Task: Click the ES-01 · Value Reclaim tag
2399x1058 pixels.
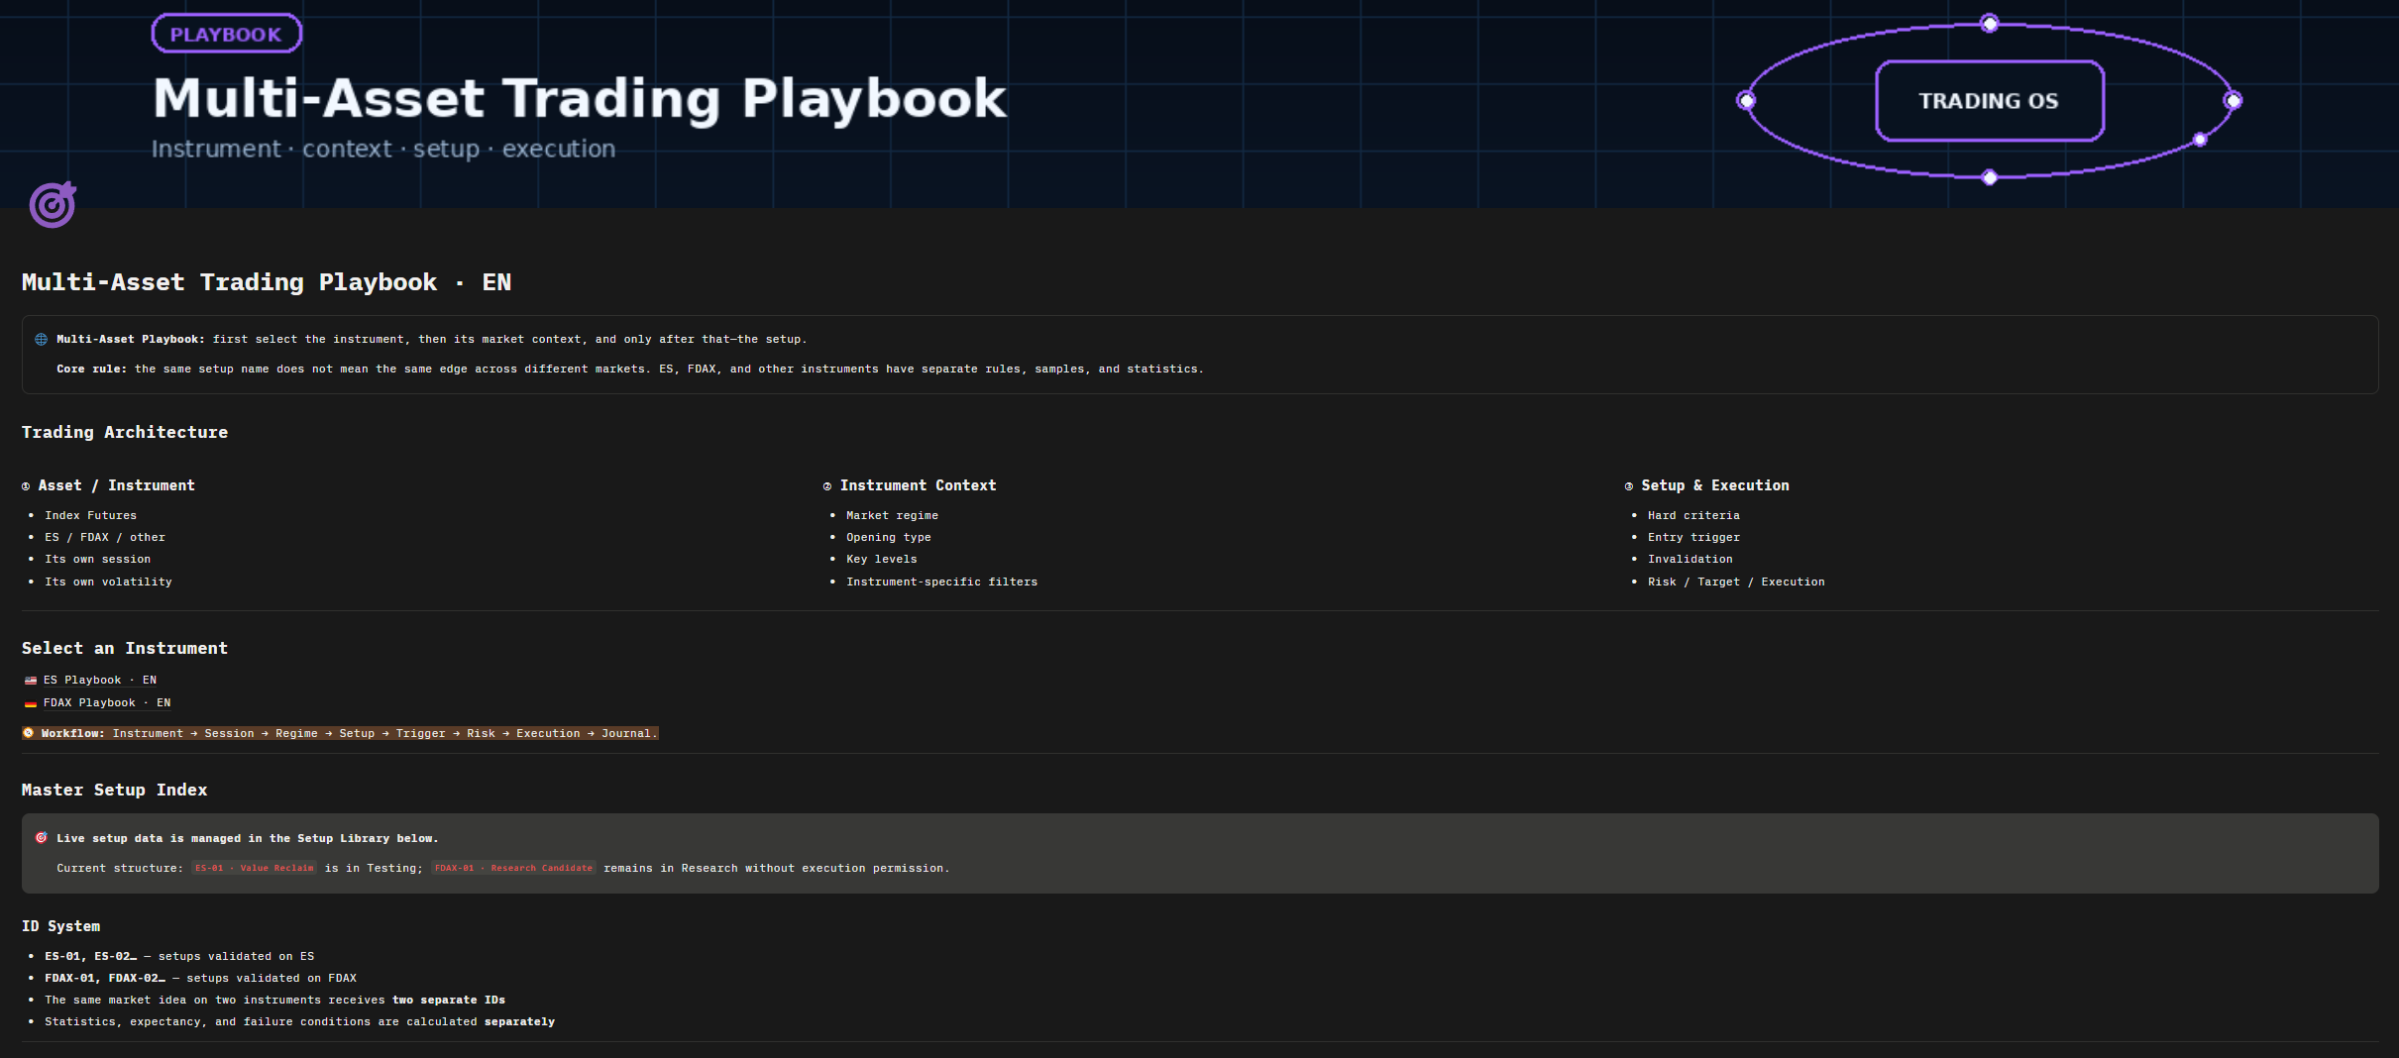Action: click(254, 868)
